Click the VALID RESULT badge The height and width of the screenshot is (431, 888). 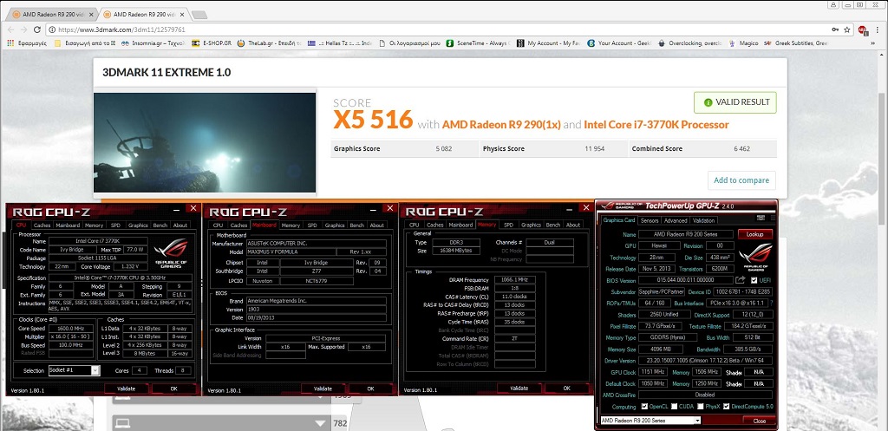pyautogui.click(x=735, y=102)
